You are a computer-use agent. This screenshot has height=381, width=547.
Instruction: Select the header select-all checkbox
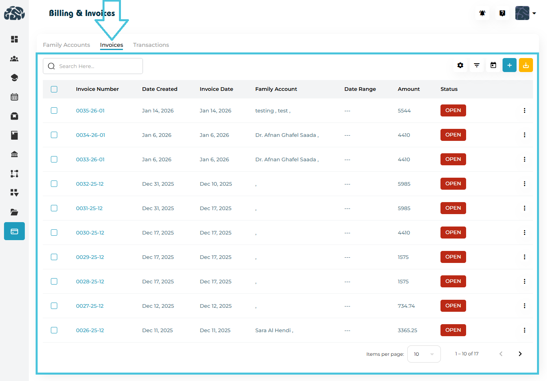pyautogui.click(x=54, y=89)
